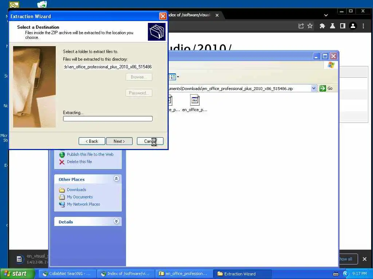This screenshot has width=373, height=279.
Task: Switch to Index of /software taskbar item
Action: coord(126,274)
